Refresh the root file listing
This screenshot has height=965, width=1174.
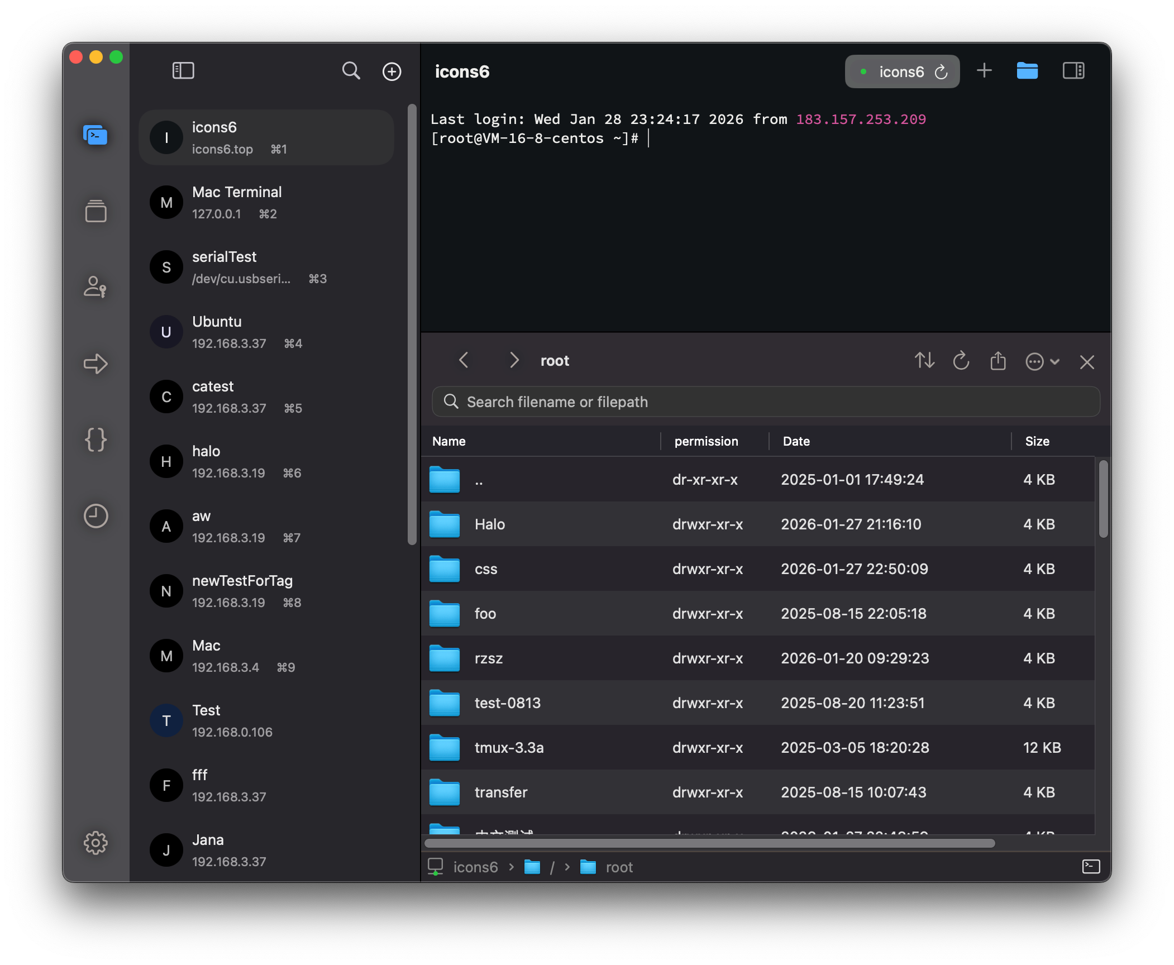point(961,361)
